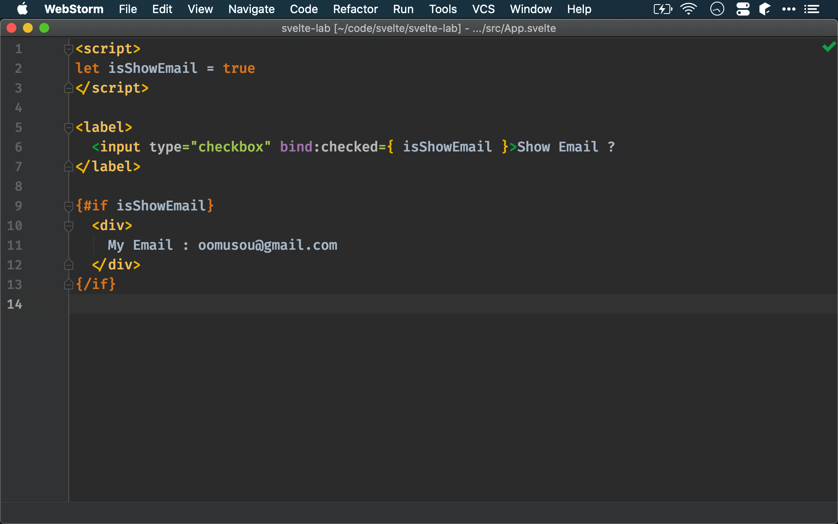Open the Edit menu
838x524 pixels.
[162, 9]
